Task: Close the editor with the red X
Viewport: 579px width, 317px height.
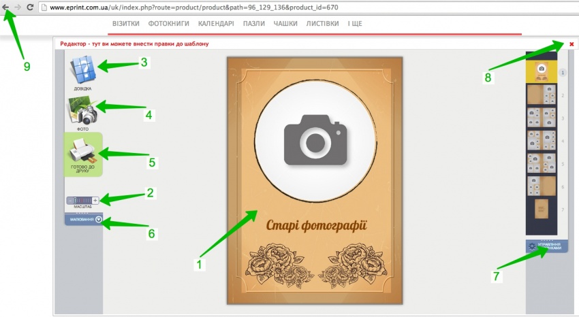Action: 572,44
